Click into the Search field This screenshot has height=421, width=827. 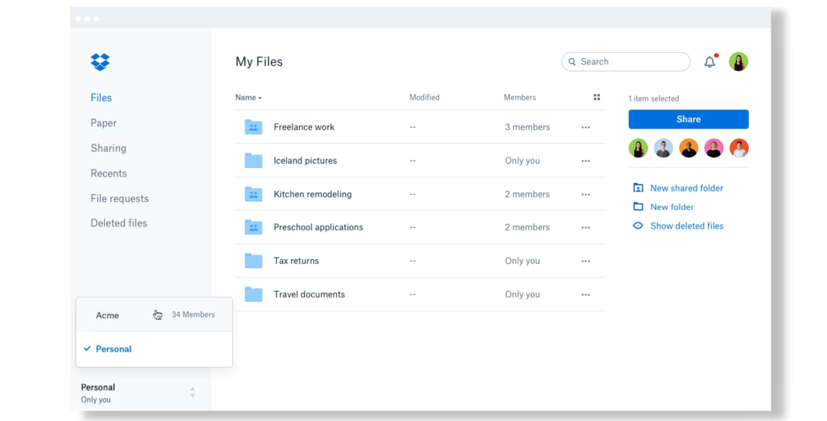pyautogui.click(x=630, y=62)
